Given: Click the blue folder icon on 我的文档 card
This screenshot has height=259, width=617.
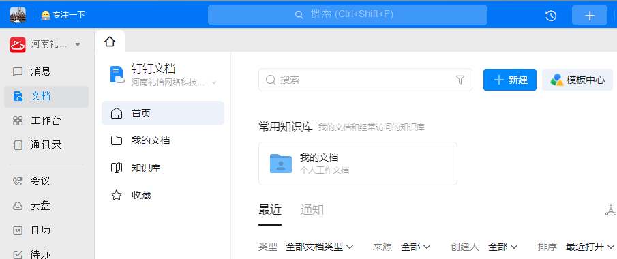Looking at the screenshot, I should coord(281,164).
